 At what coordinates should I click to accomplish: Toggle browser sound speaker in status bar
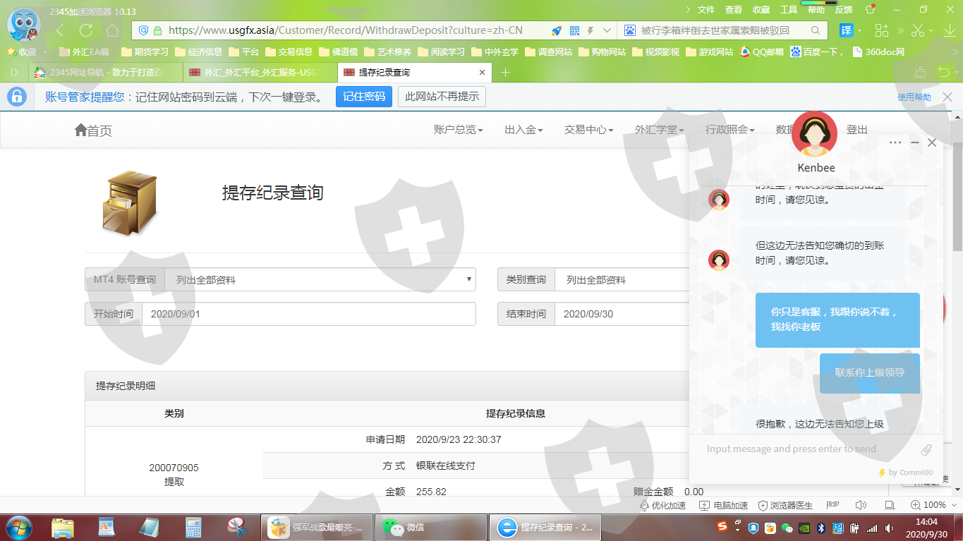[861, 505]
